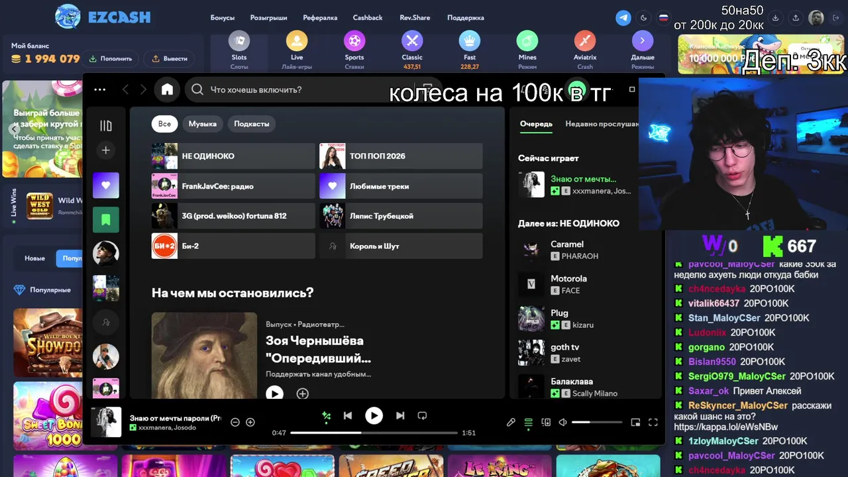Open the Telegram icon in the EZCASH header

[x=623, y=18]
